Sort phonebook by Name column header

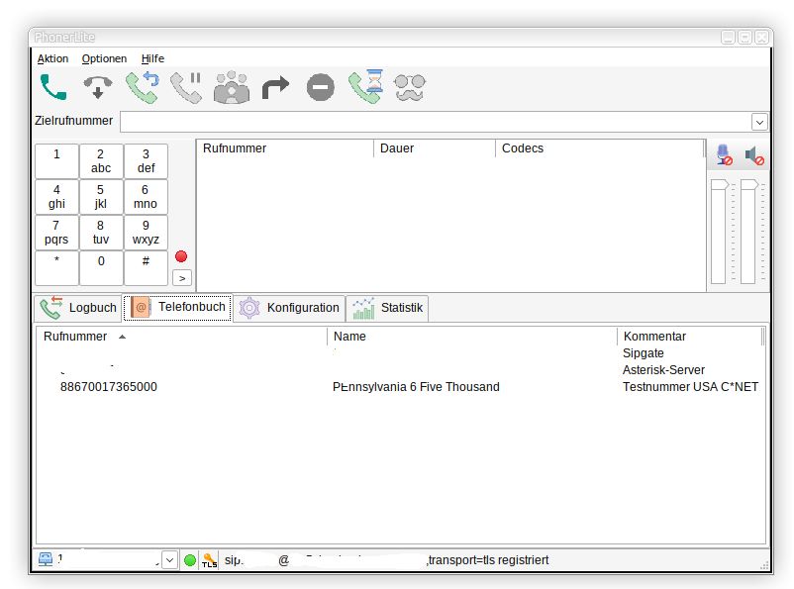pos(472,337)
